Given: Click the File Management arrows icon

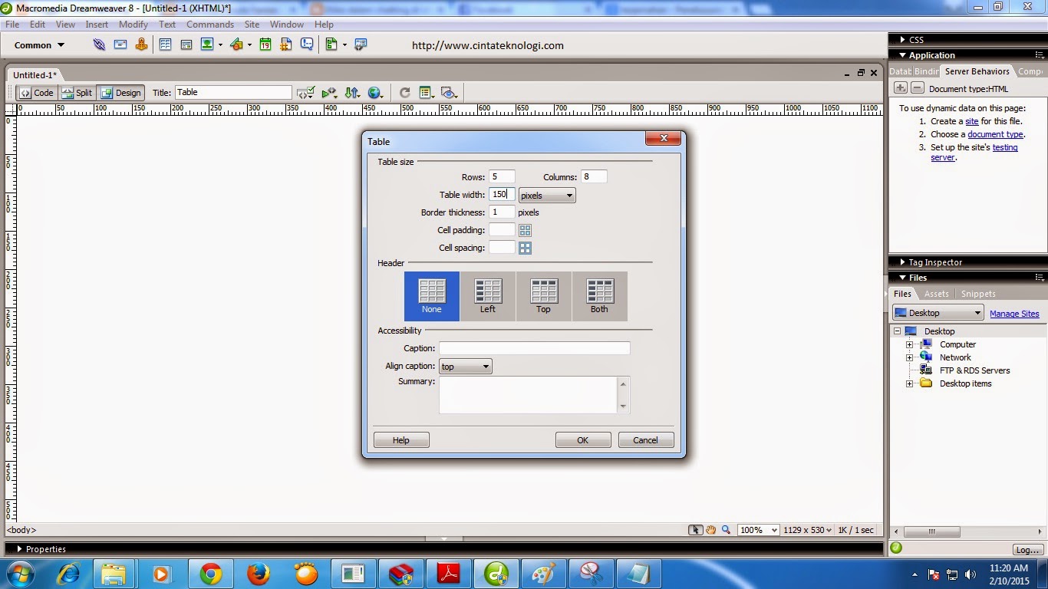Looking at the screenshot, I should pos(352,93).
